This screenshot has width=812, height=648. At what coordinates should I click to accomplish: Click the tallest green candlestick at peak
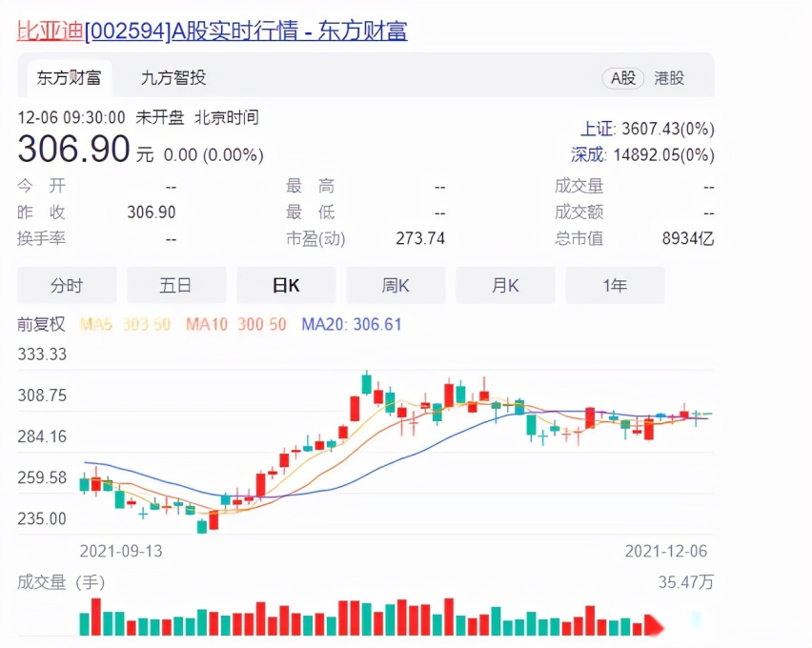pyautogui.click(x=367, y=384)
